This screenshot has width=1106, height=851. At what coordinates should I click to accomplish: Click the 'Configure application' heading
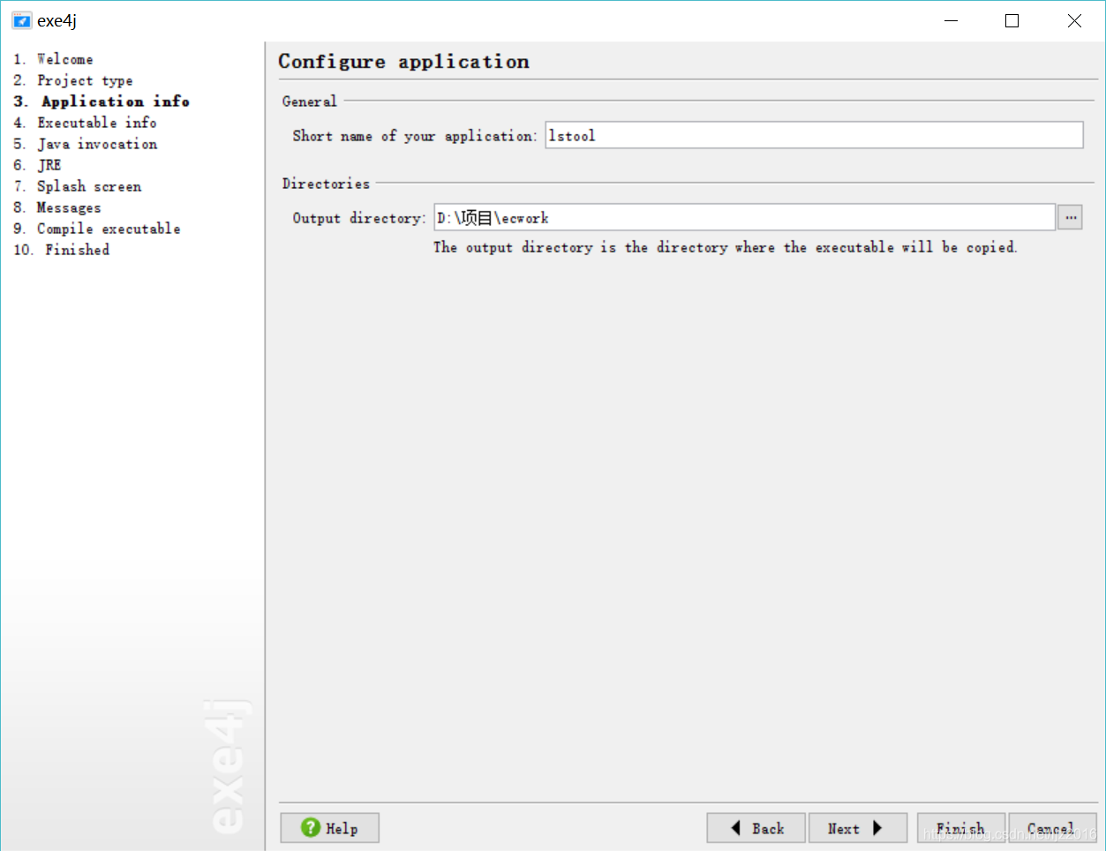coord(403,62)
